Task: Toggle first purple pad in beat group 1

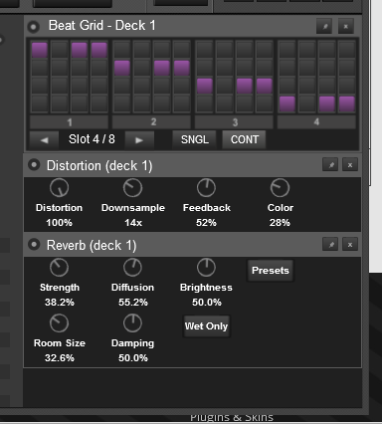Action: pos(40,50)
